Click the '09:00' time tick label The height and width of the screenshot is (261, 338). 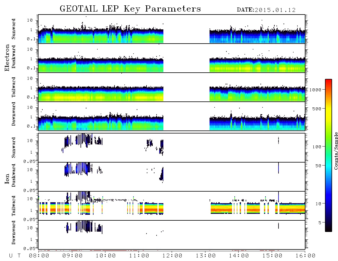click(73, 256)
